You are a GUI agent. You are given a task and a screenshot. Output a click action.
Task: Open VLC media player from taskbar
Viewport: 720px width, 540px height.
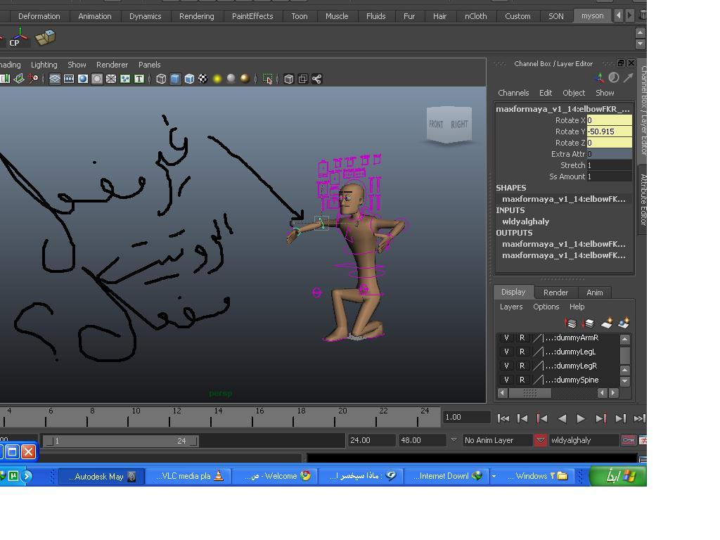[188, 476]
